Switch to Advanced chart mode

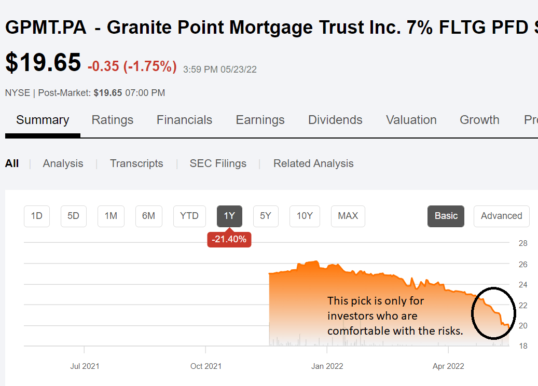pos(501,216)
